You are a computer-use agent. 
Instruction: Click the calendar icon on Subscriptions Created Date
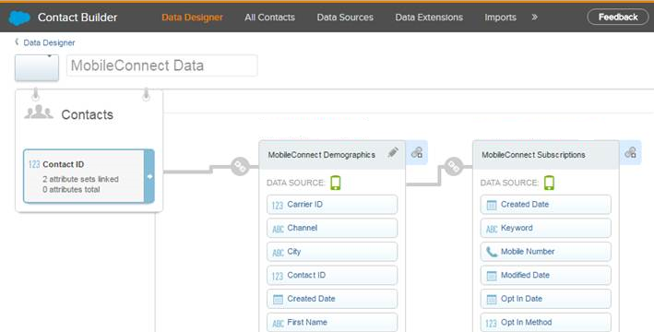[492, 206]
